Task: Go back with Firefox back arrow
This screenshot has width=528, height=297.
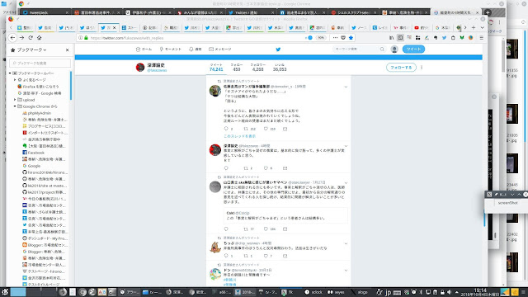Action: pyautogui.click(x=13, y=38)
